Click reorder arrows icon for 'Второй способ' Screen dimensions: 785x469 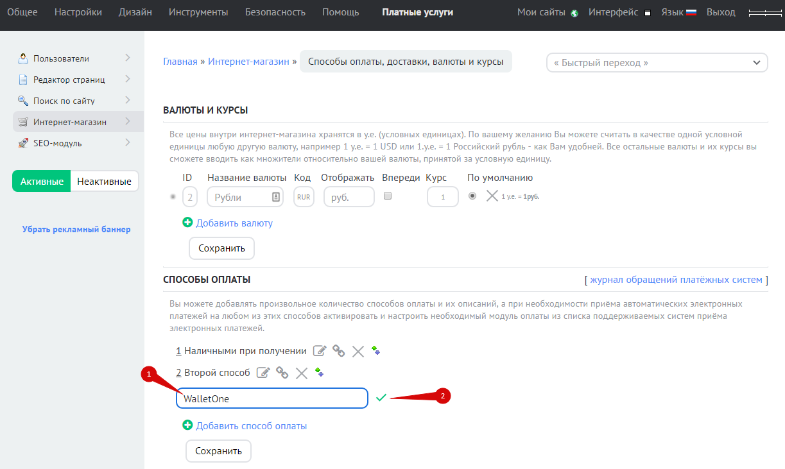[319, 372]
